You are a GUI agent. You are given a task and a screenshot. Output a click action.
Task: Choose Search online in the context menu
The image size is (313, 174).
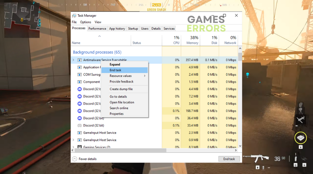tap(125, 108)
